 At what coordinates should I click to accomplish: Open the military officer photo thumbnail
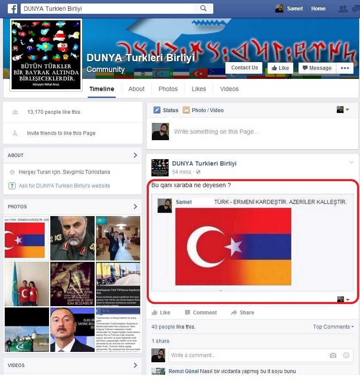coord(72,238)
